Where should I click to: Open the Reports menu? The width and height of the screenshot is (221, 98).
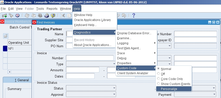tap(52, 9)
